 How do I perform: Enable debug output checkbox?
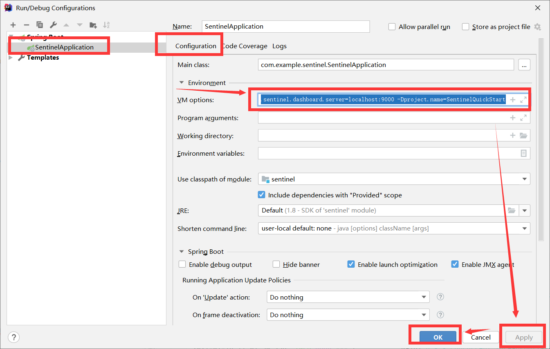(x=182, y=264)
